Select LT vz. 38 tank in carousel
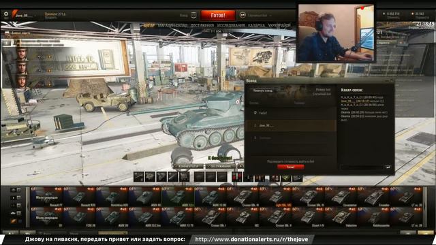436x245 pixels. [406, 217]
